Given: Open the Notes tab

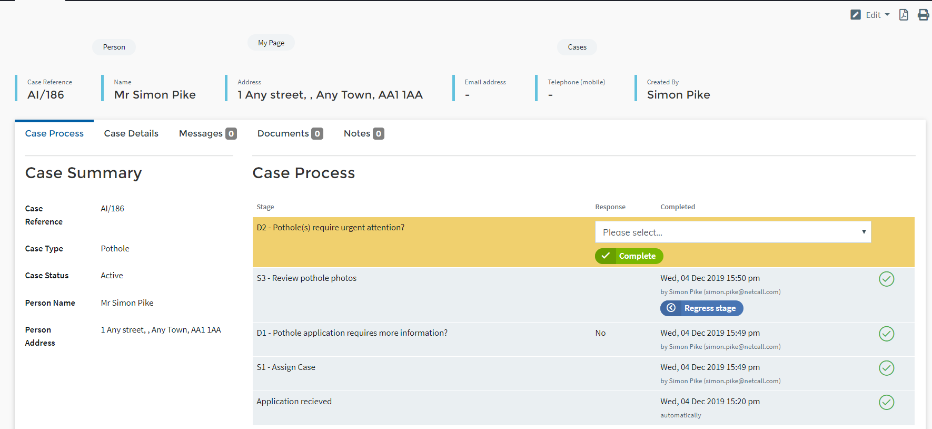Looking at the screenshot, I should (x=357, y=134).
